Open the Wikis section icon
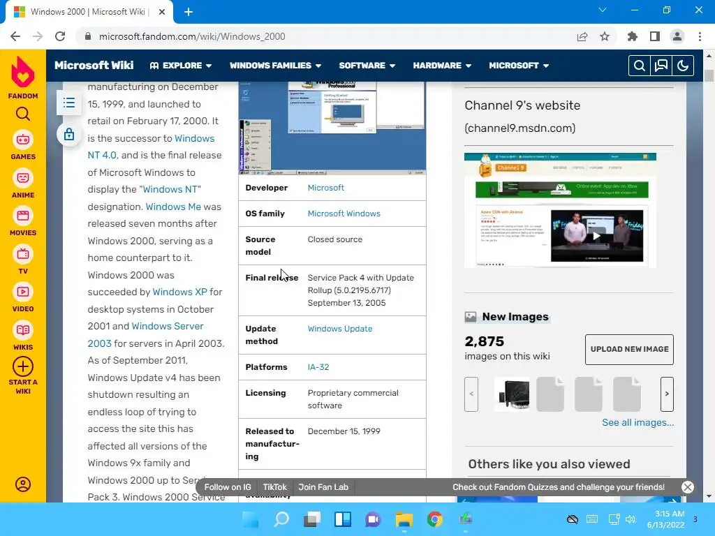Viewport: 715px width, 536px height. [23, 330]
